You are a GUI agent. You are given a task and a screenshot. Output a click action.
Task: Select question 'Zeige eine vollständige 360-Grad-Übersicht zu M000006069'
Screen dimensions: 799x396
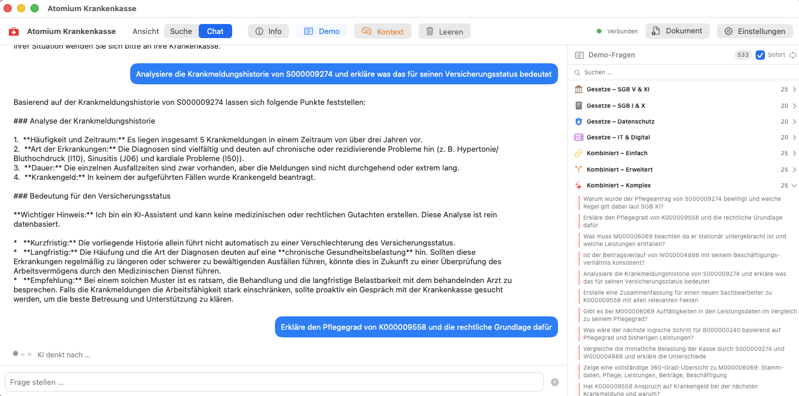point(687,371)
